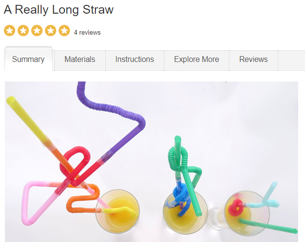Click the yellow straw in the photo
The height and width of the screenshot is (242, 305).
point(27,118)
